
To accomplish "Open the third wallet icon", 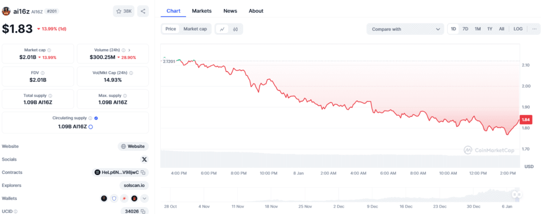I will point(124,199).
